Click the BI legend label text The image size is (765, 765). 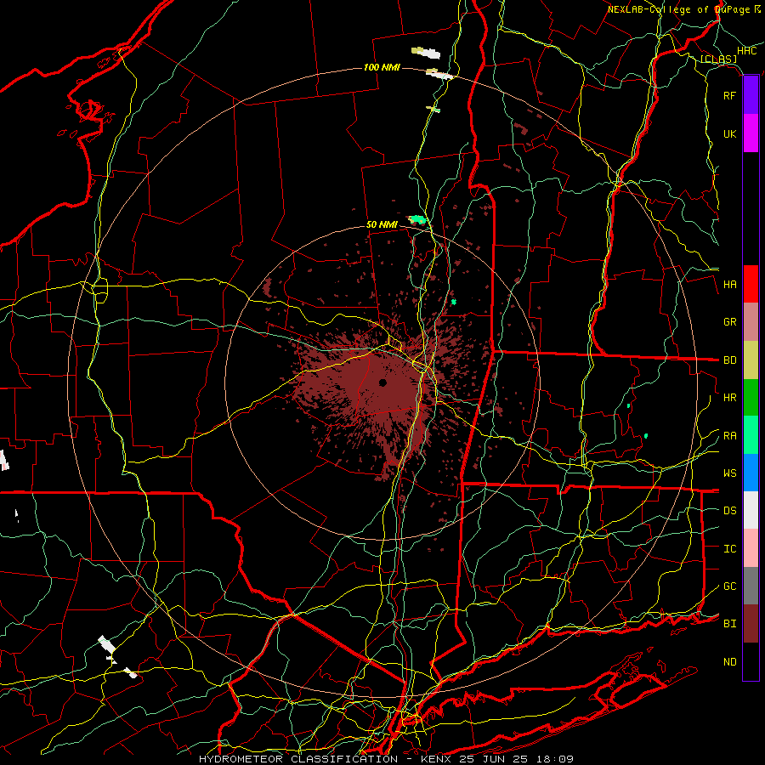point(729,624)
